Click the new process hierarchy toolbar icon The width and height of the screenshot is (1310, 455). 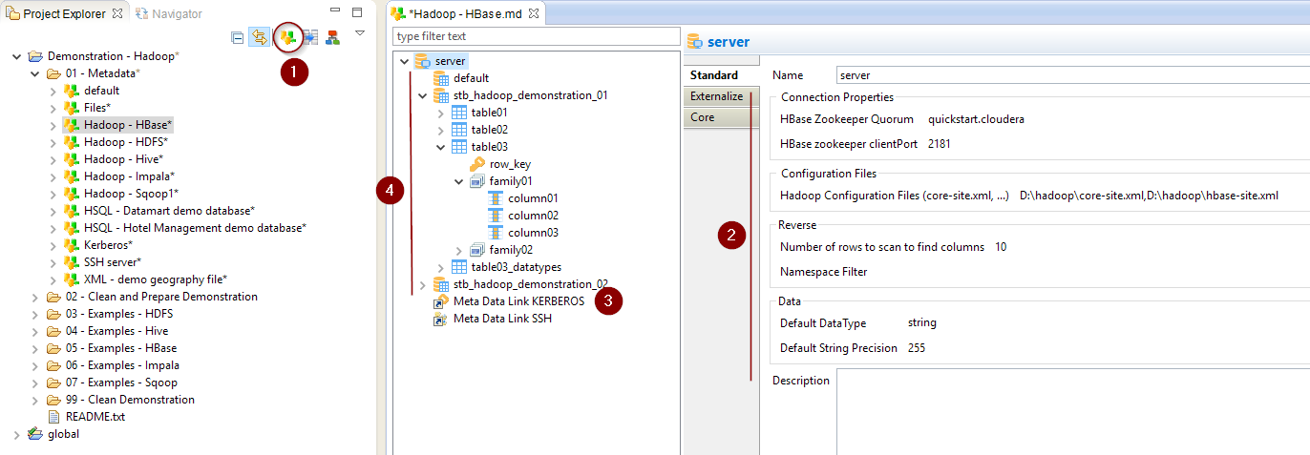[x=332, y=37]
